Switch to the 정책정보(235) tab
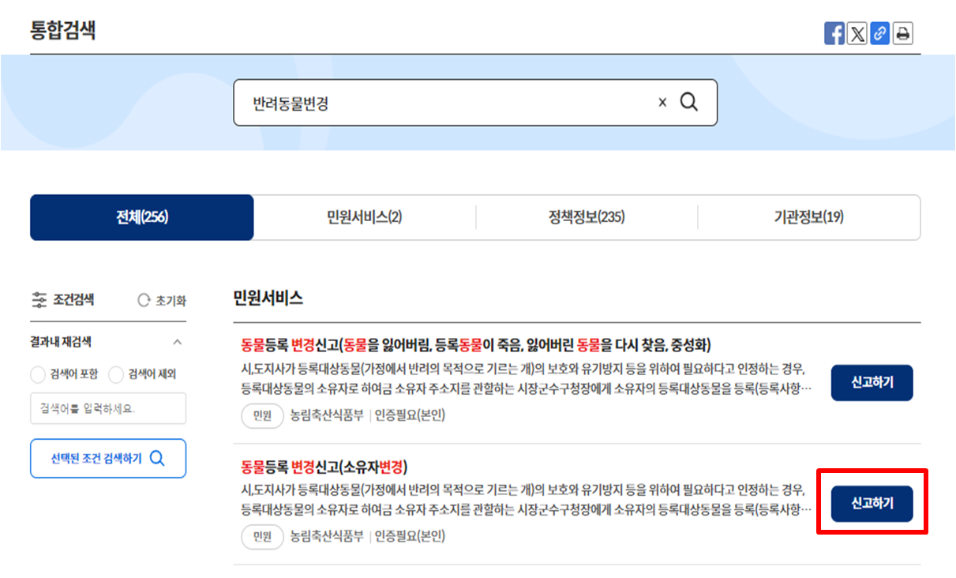 pyautogui.click(x=587, y=217)
